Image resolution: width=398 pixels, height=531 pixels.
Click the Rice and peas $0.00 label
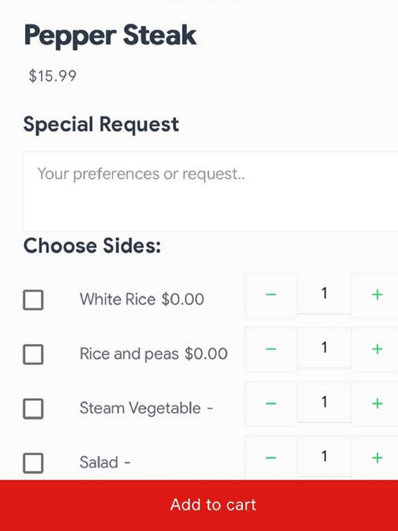[154, 354]
